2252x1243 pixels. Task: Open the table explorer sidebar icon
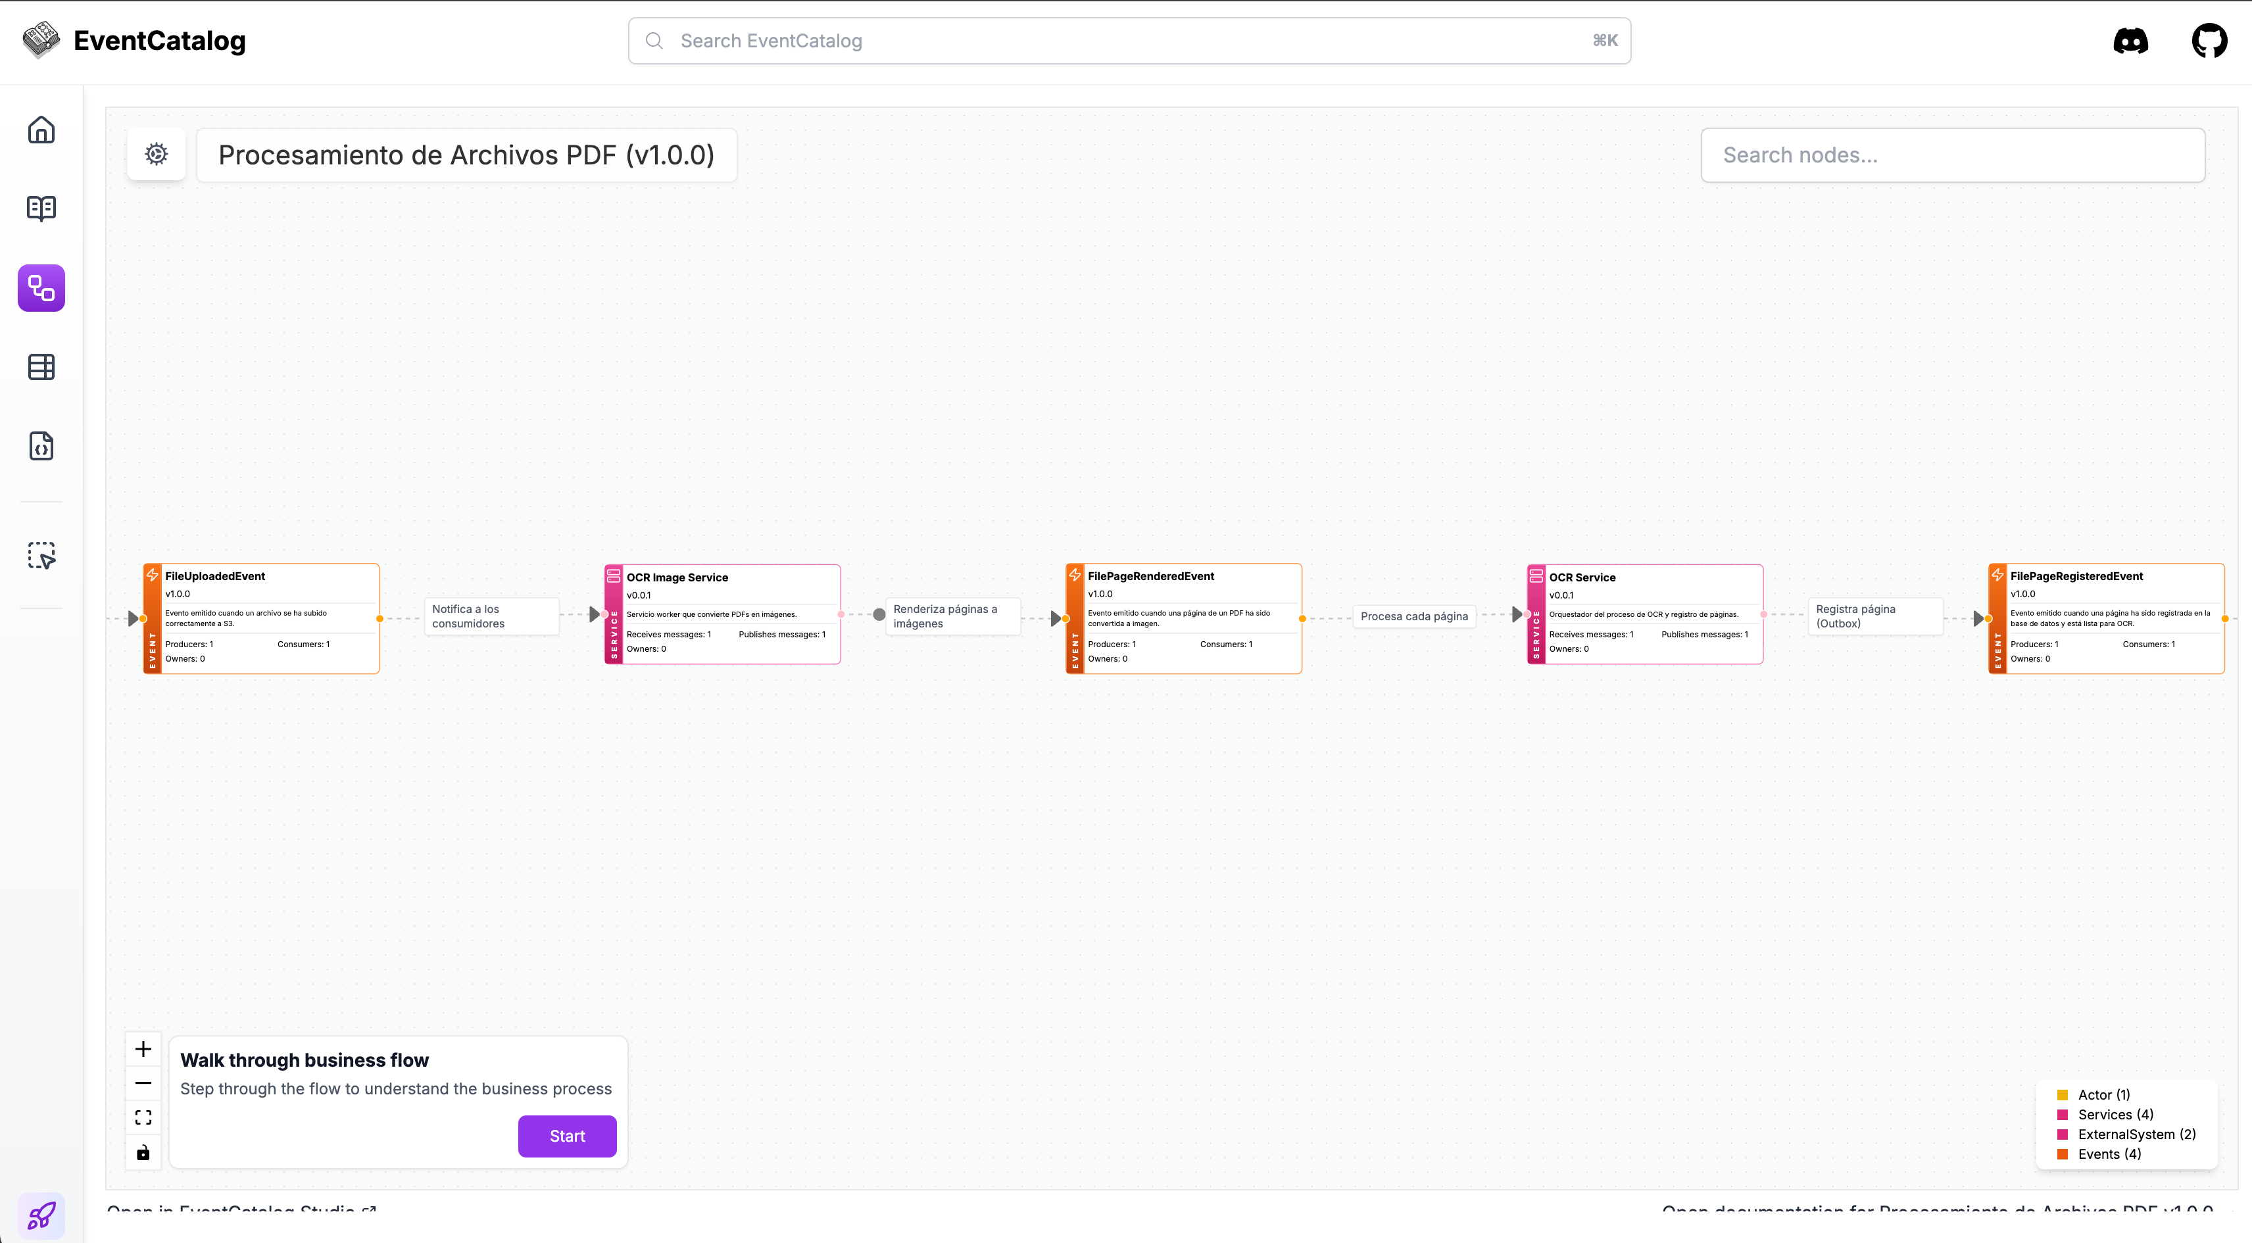click(41, 367)
